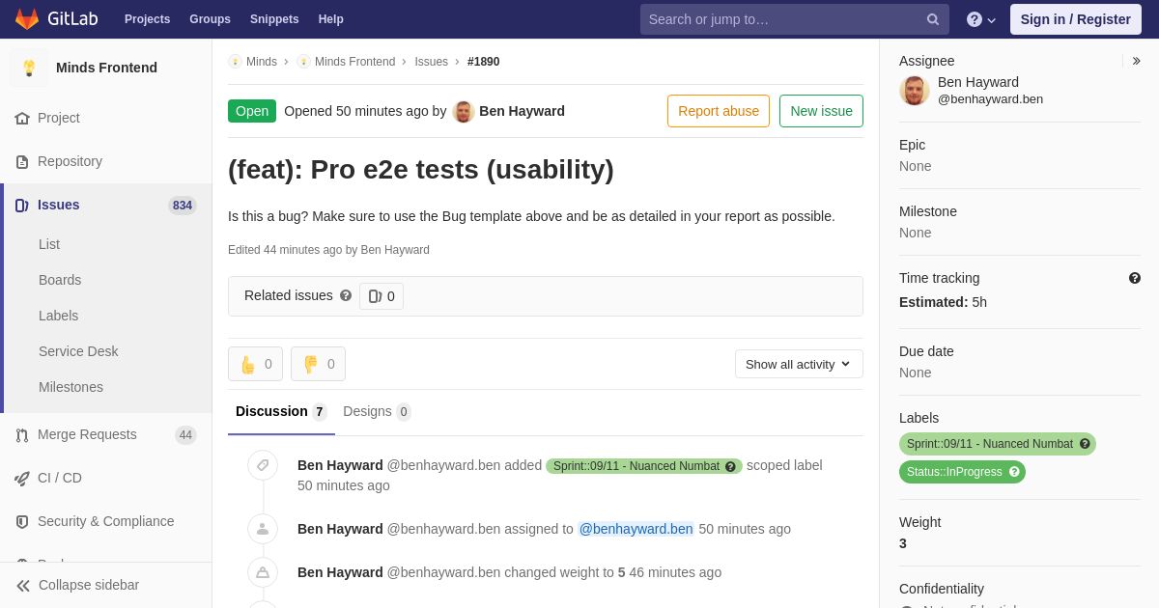Click the Issues breadcrumb link
Screen dimensions: 1159x608
click(431, 62)
